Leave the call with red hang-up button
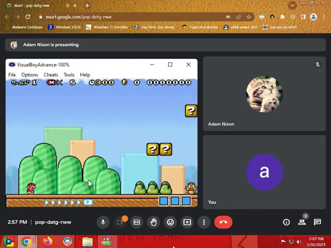The height and width of the screenshot is (248, 331). coord(223,222)
